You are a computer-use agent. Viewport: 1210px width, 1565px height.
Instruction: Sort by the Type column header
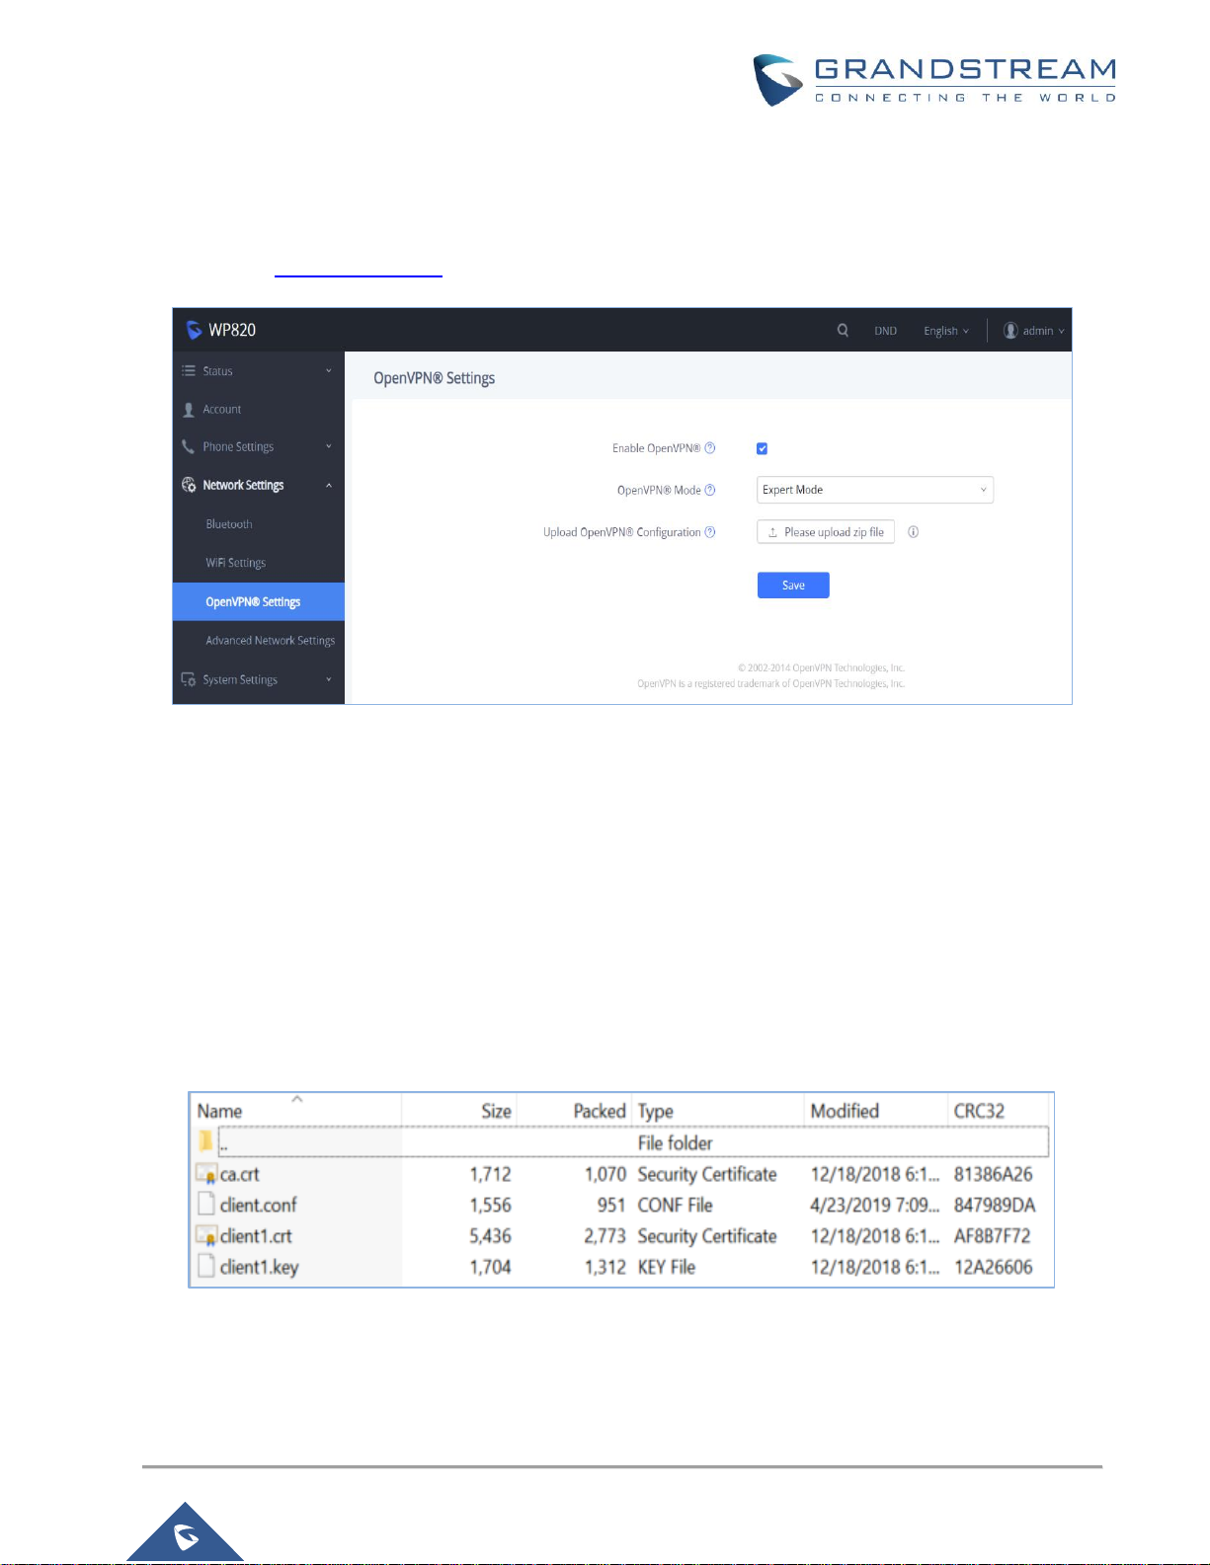(656, 1112)
